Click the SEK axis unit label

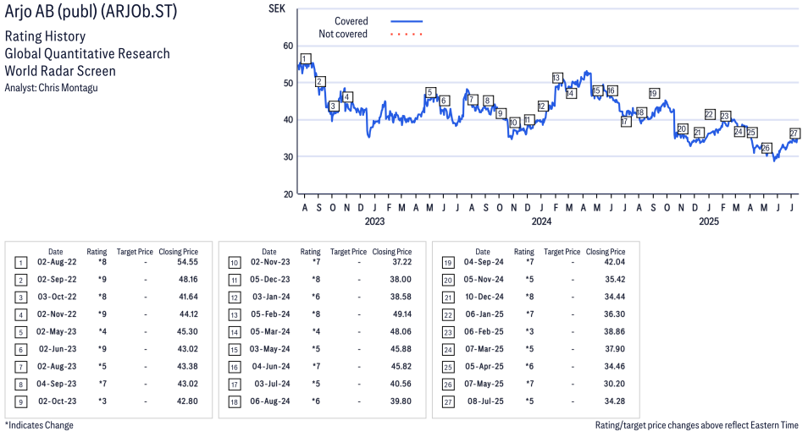[x=277, y=8]
